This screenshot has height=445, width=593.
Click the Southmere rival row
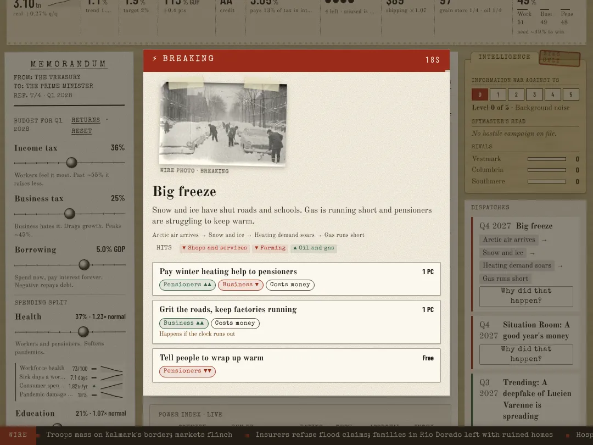coord(525,181)
